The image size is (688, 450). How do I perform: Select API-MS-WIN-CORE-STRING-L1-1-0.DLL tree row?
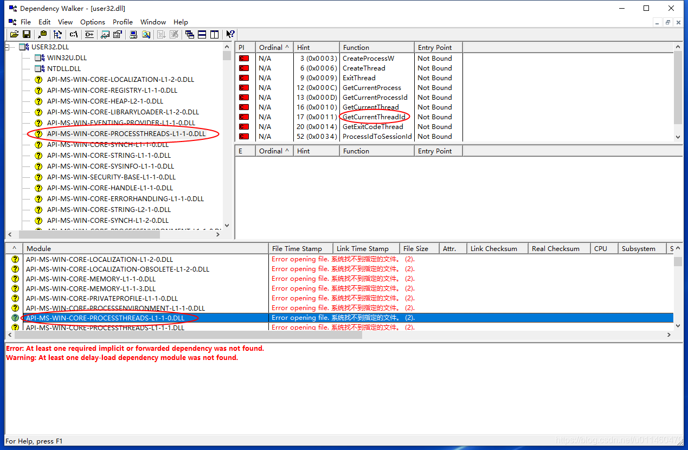point(108,156)
